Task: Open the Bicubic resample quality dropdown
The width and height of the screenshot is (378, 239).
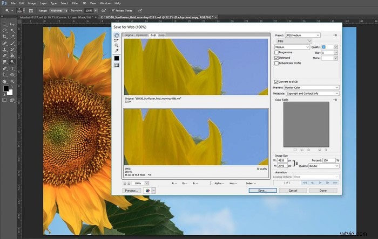Action: pos(324,166)
